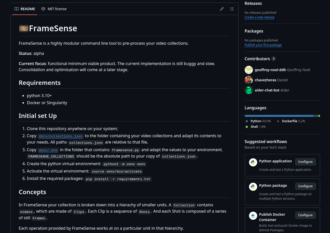Open Shell 1.8% language link

pyautogui.click(x=256, y=127)
